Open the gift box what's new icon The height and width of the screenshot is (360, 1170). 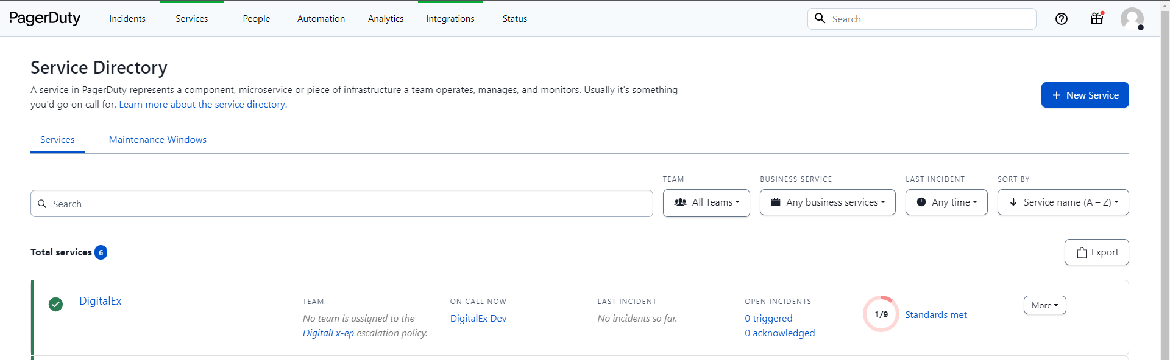(x=1097, y=19)
